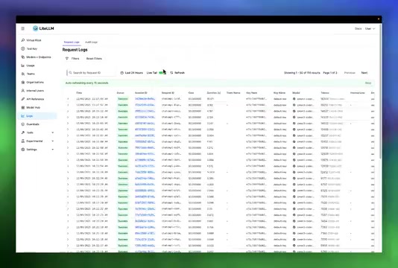Click the Filters button
The image size is (398, 268).
[72, 59]
